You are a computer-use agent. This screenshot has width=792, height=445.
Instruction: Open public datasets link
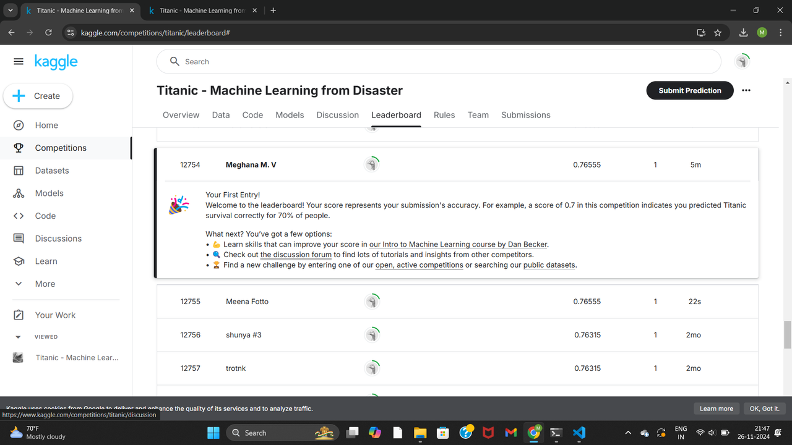point(549,265)
